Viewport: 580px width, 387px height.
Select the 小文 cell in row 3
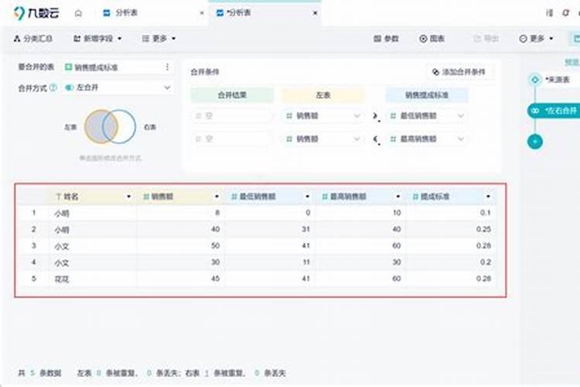click(x=93, y=246)
